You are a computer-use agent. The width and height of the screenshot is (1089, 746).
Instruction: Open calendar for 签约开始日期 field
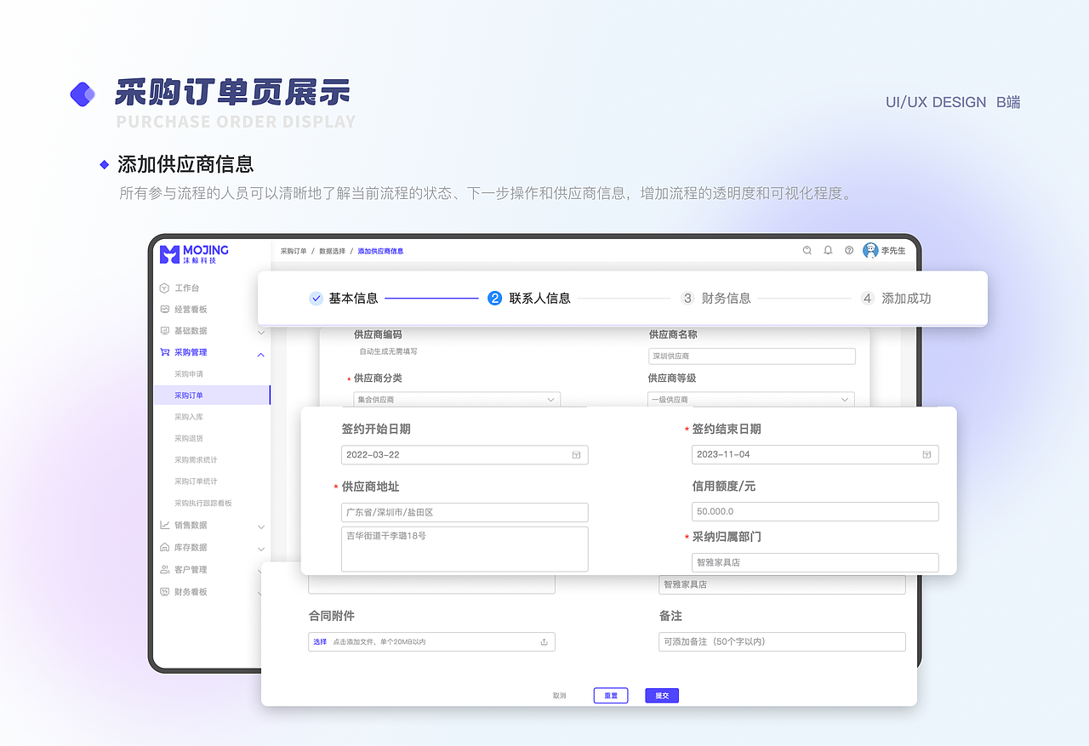click(x=576, y=455)
